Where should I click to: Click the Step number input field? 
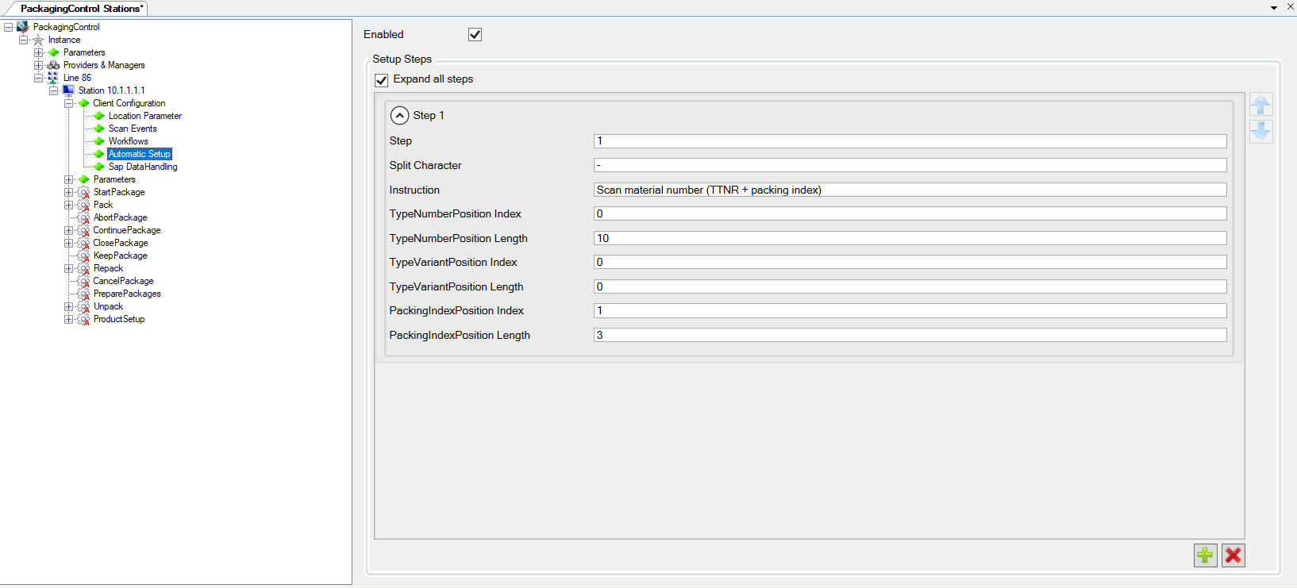coord(910,141)
